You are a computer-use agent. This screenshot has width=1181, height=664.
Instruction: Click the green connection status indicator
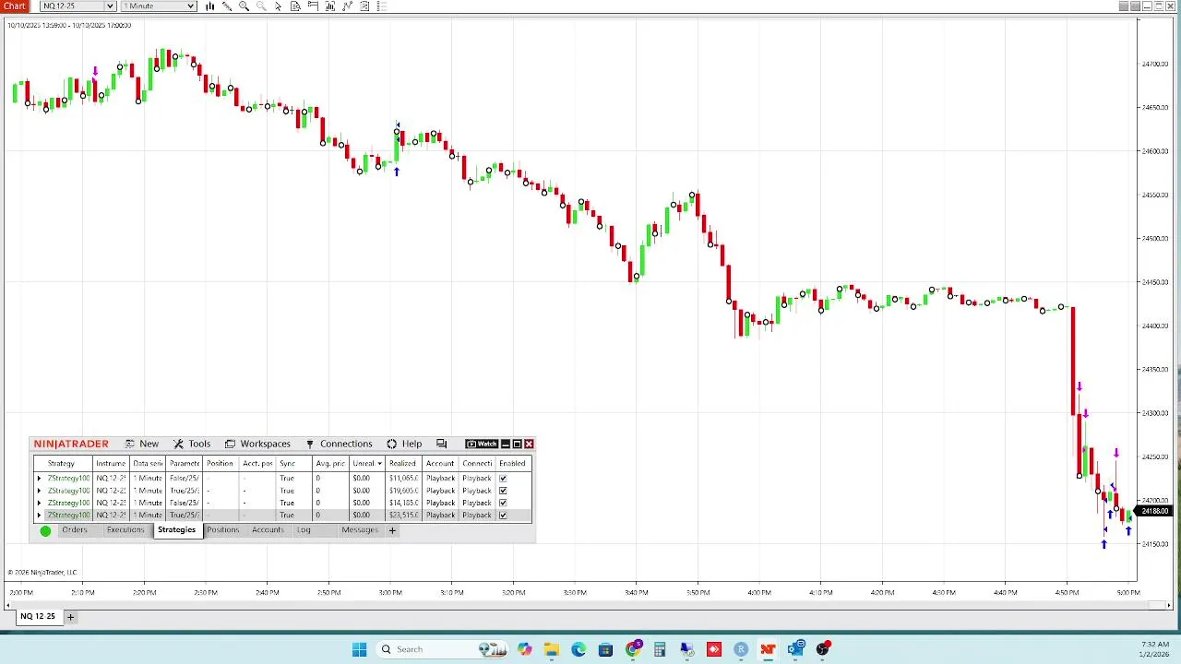45,531
